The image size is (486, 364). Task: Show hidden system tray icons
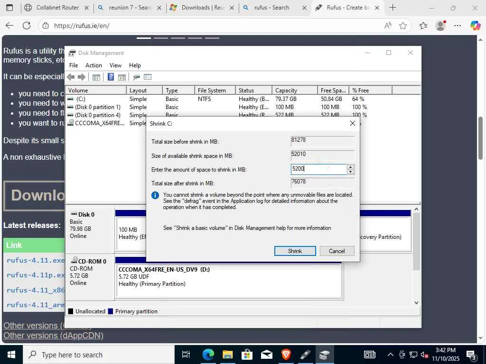pos(391,355)
